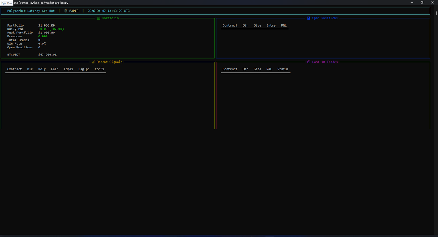The image size is (438, 237).
Task: Click the timestamp 2026-04-07 14:13:29 UTC
Action: [x=108, y=11]
